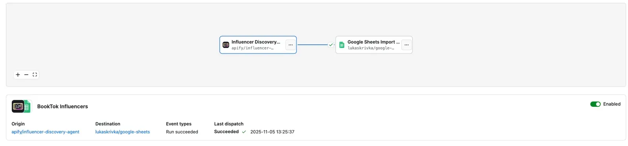Click the Origin column label
The height and width of the screenshot is (146, 628).
[x=18, y=124]
